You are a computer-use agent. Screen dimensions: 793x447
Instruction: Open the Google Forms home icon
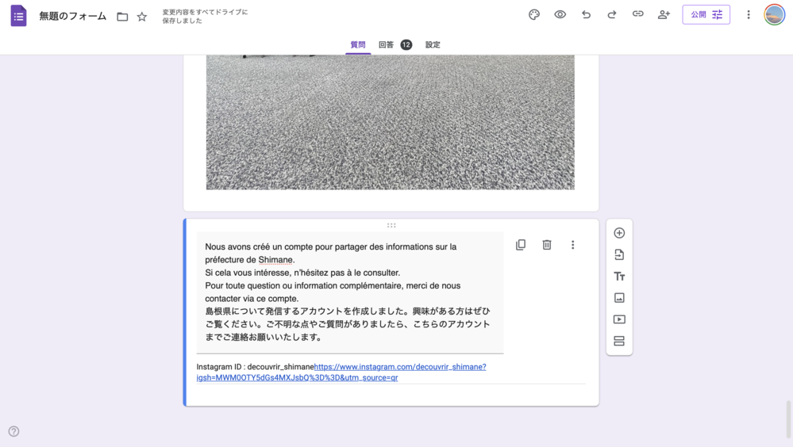19,16
